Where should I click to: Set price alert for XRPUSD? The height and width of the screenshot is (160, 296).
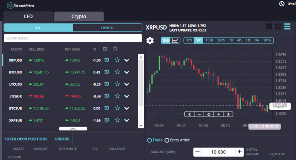coord(107,60)
